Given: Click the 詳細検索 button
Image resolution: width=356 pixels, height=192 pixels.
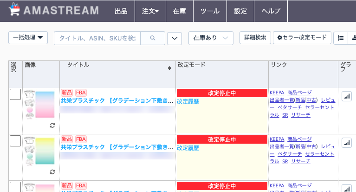Looking at the screenshot, I should [x=255, y=38].
